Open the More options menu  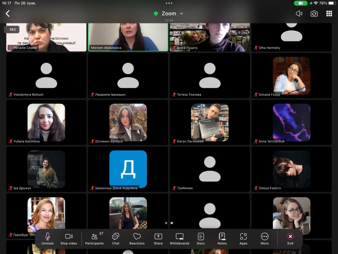[265, 239]
